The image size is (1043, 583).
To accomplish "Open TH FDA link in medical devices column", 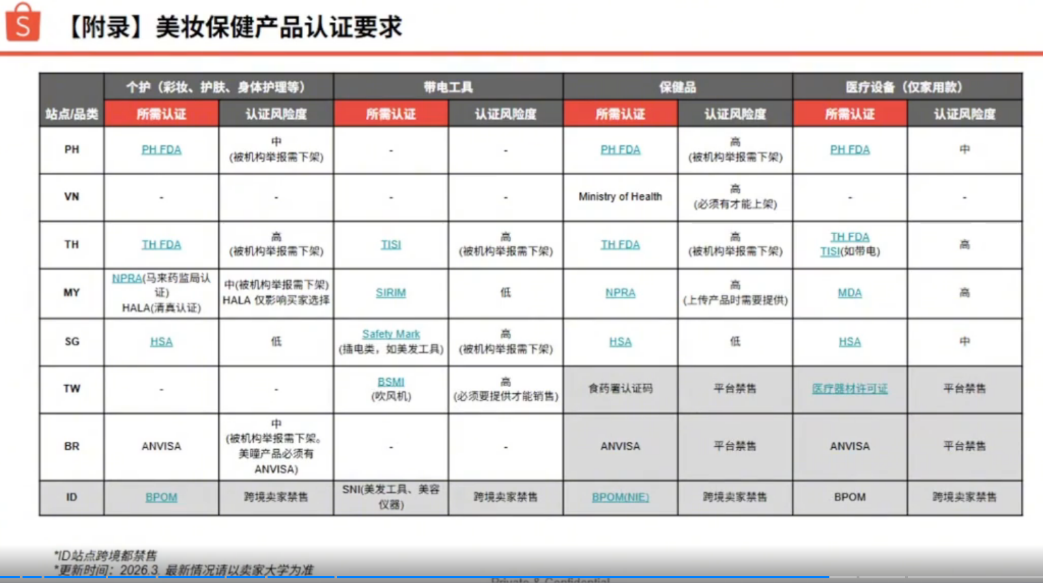I will point(850,237).
